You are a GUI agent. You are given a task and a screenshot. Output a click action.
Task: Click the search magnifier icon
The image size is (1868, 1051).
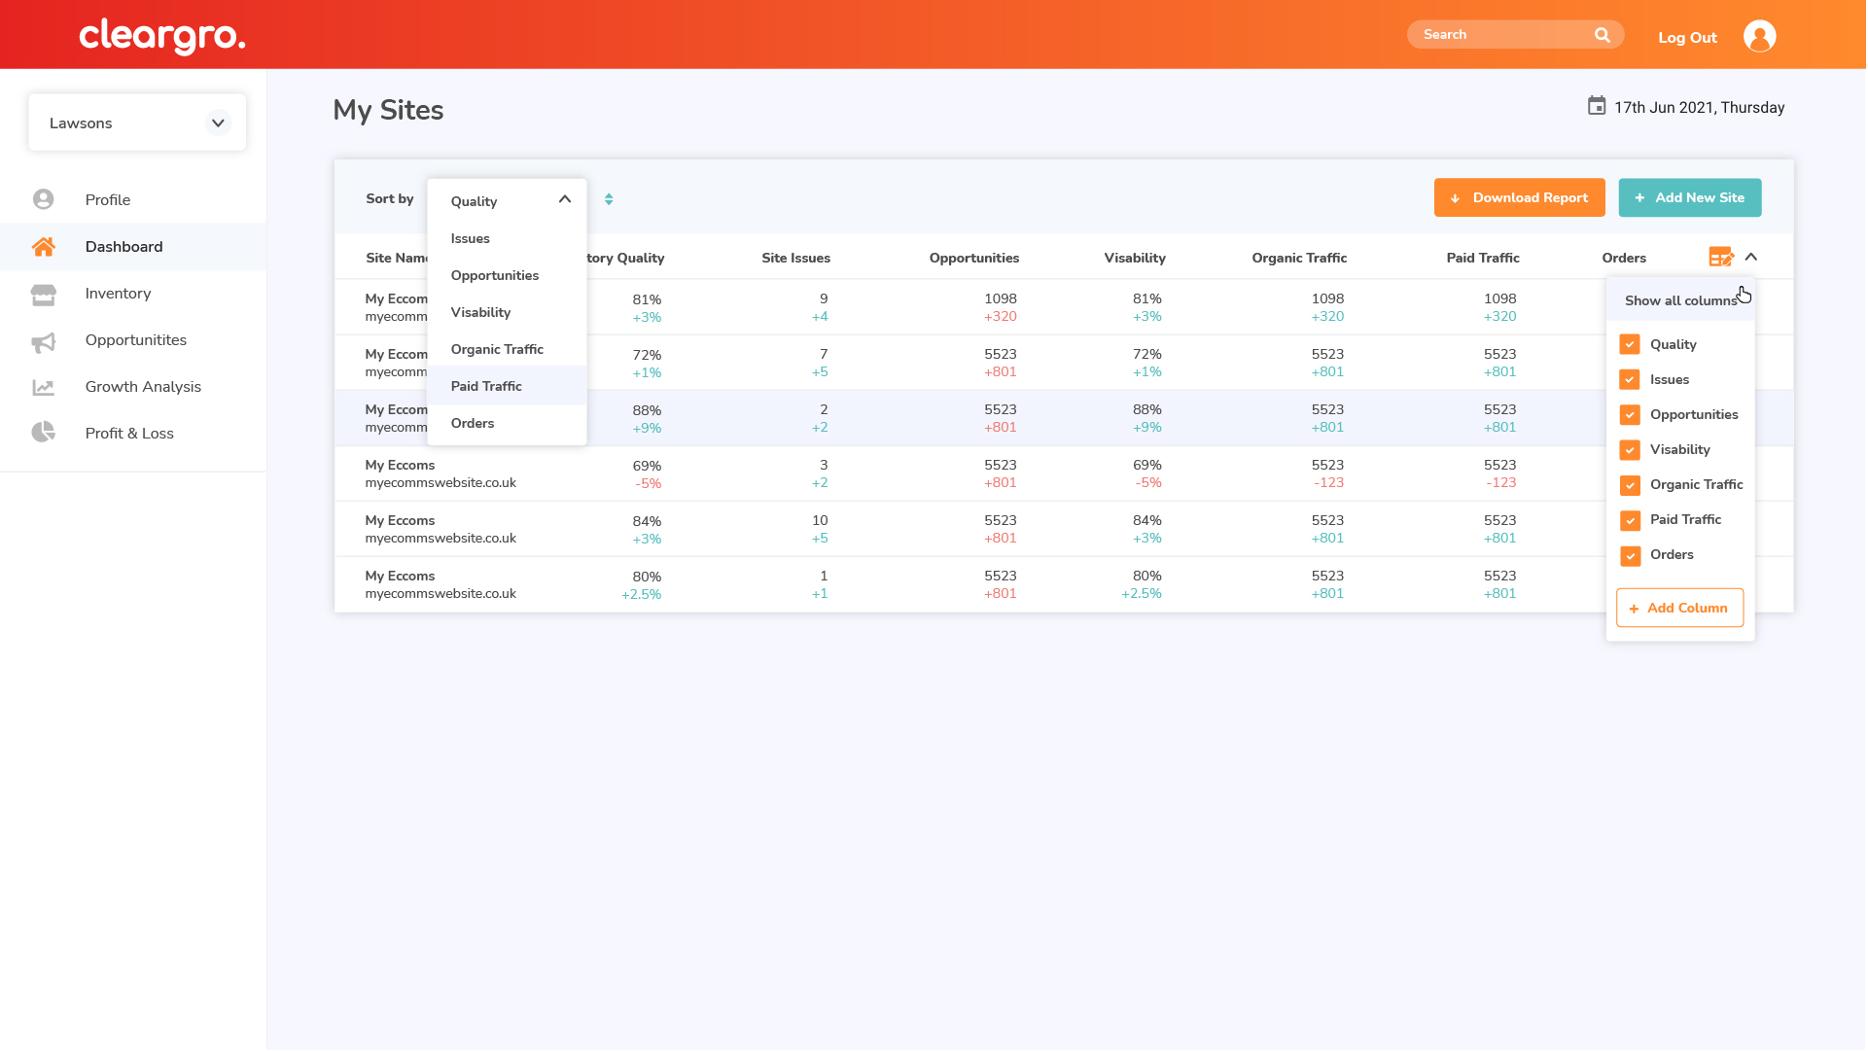pos(1603,35)
